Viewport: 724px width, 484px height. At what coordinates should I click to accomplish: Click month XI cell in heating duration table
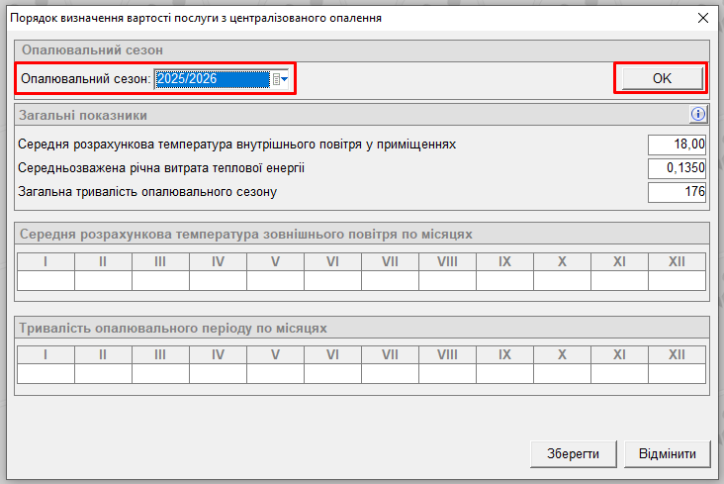pos(619,373)
